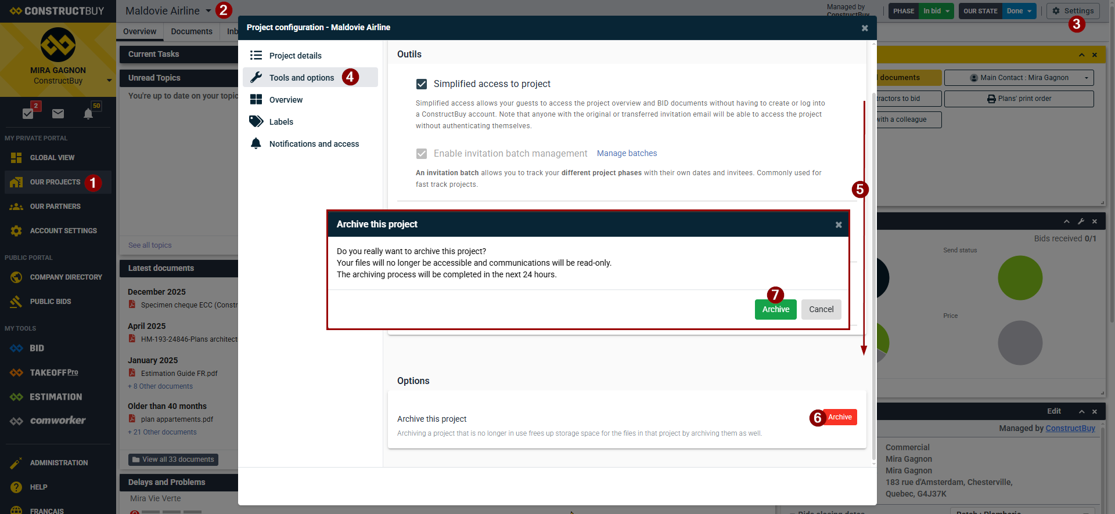Open Account Settings in the sidebar
The image size is (1115, 514).
pos(57,231)
